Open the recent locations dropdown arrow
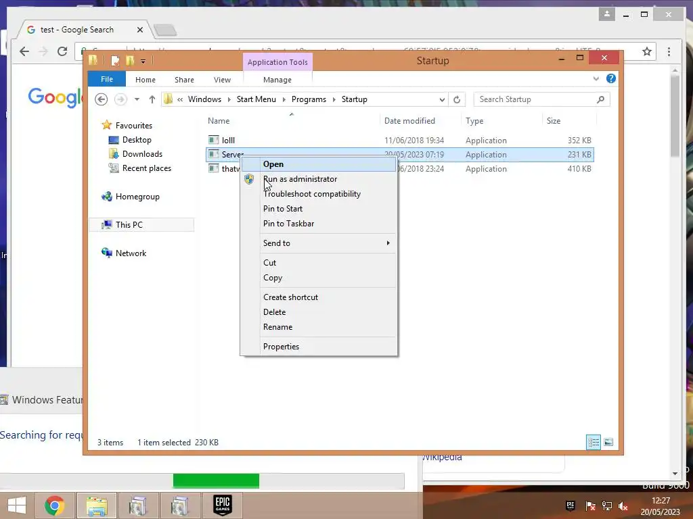693x519 pixels. [x=137, y=99]
